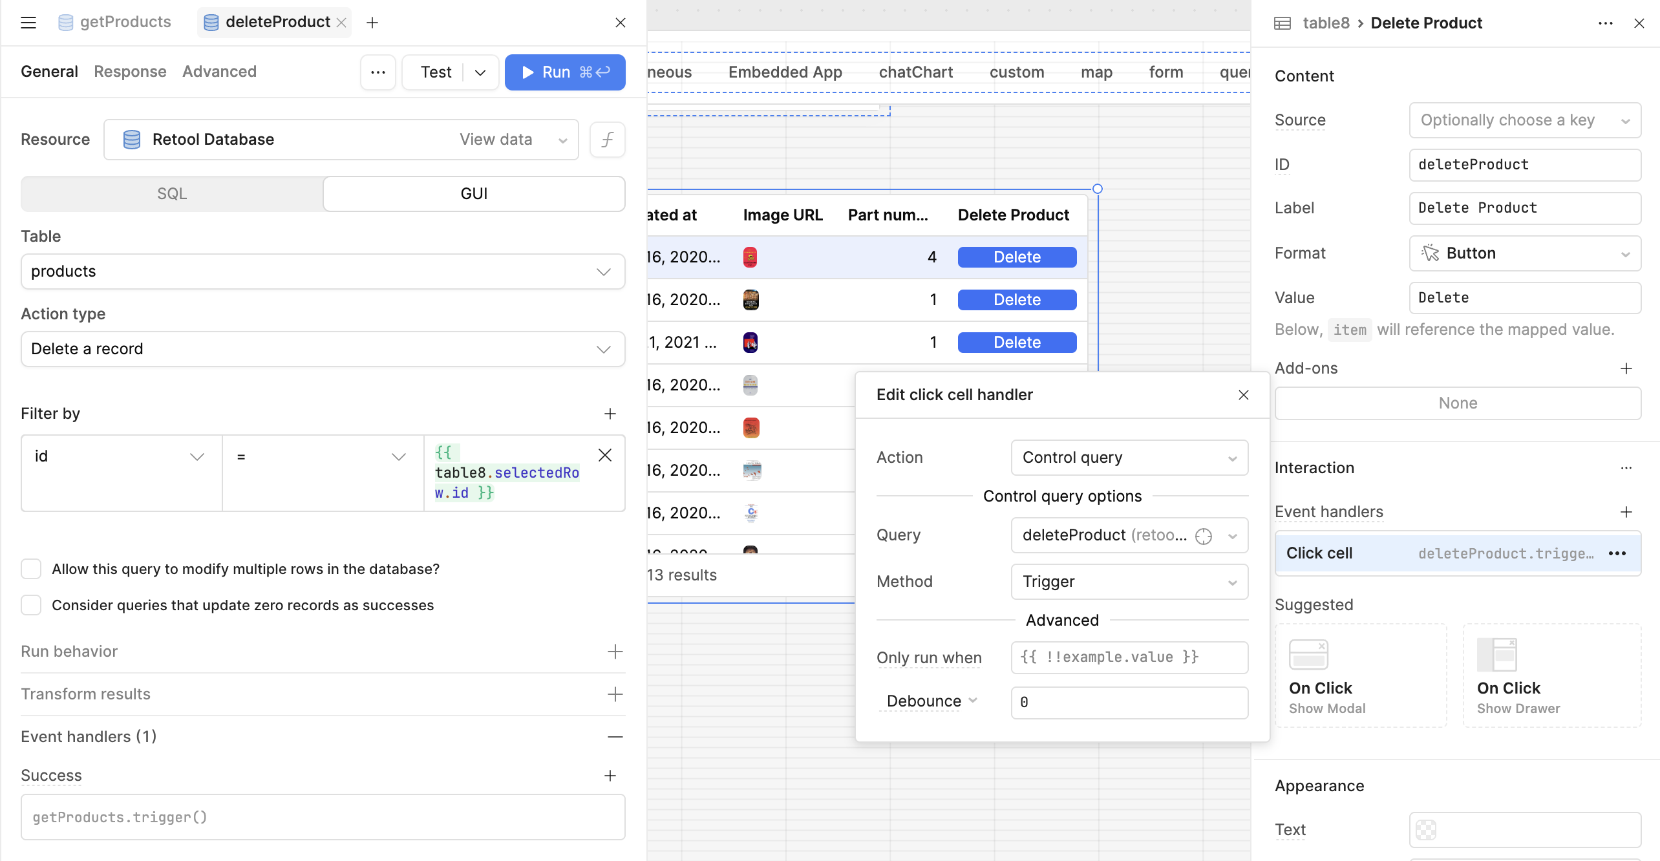
Task: Expand the Method Trigger dropdown
Action: click(1129, 582)
